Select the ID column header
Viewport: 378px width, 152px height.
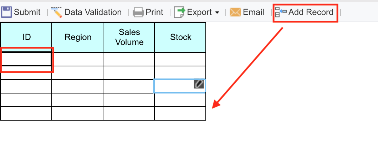coord(26,37)
